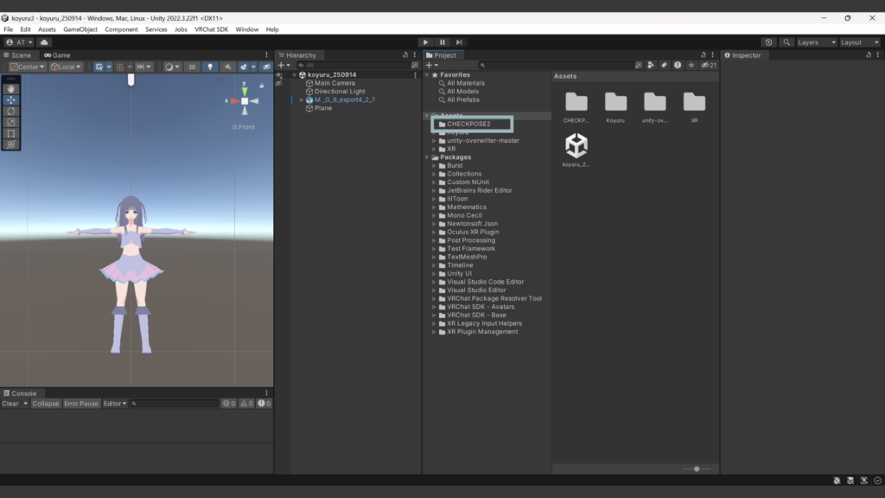This screenshot has height=498, width=885.
Task: Open the VRChat SDK menu
Action: 211,29
